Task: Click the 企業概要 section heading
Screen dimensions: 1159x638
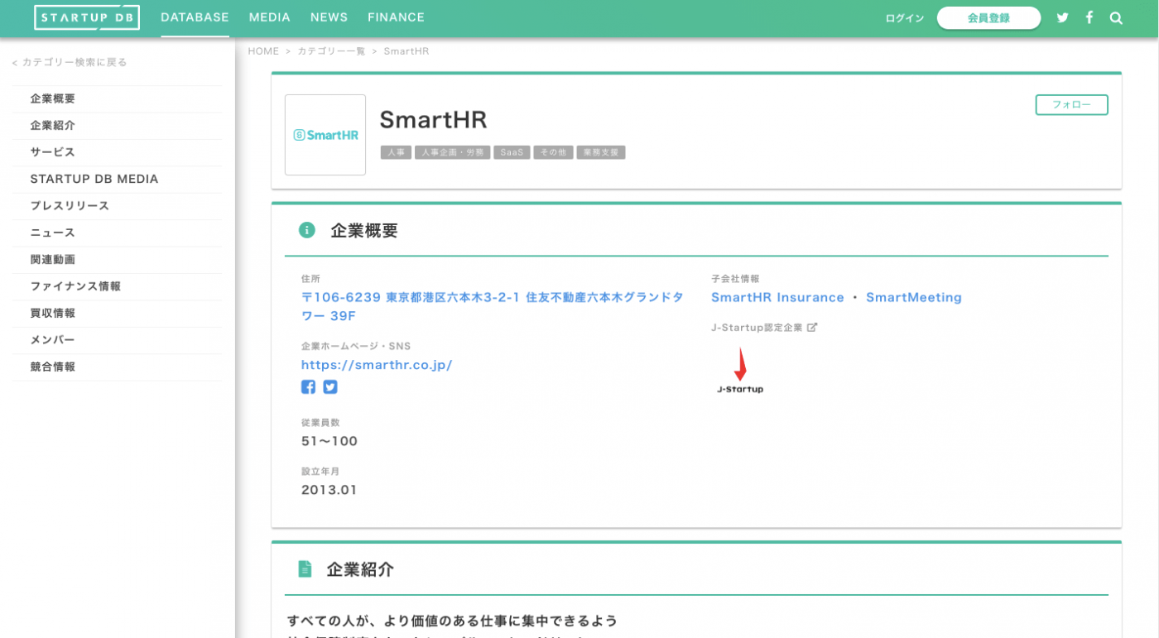Action: coord(364,231)
